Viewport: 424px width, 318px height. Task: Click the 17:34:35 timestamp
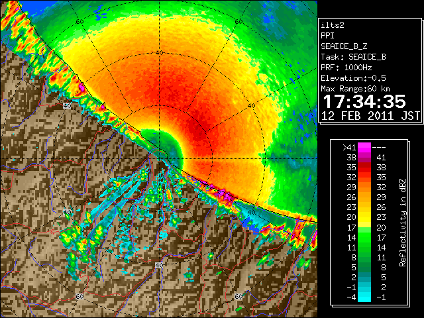pos(364,101)
